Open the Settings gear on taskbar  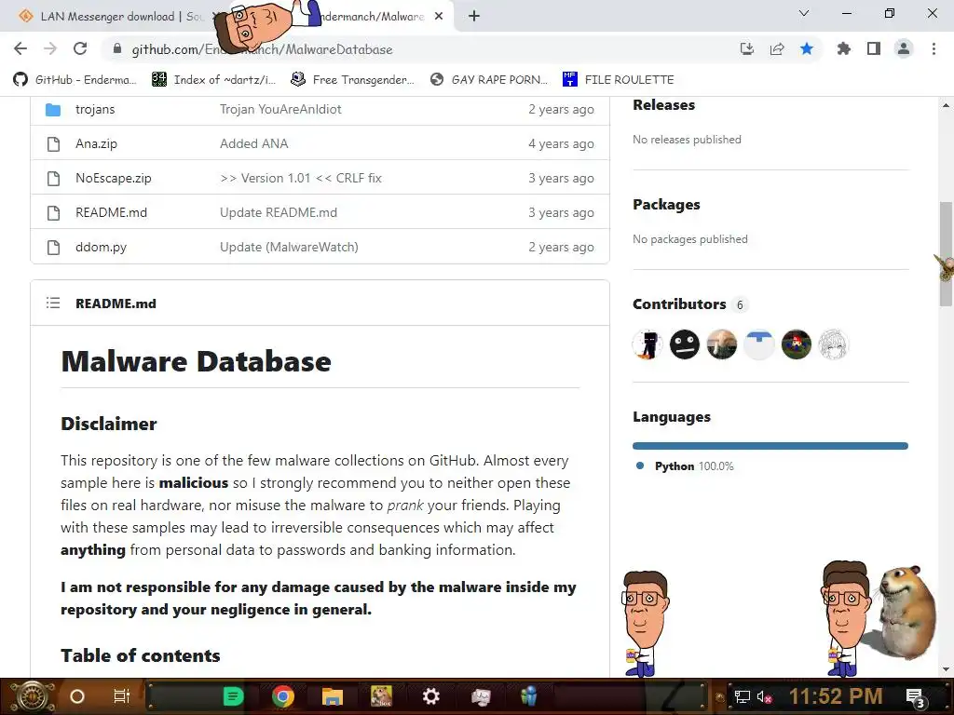pos(430,696)
